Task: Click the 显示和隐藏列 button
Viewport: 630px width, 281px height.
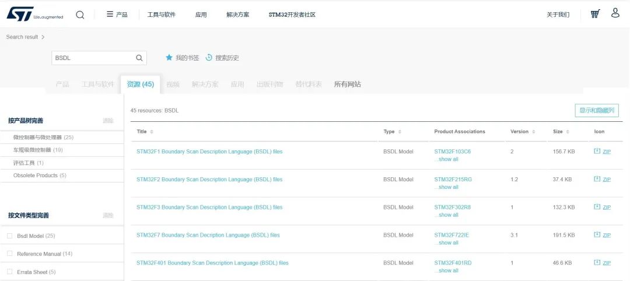Action: pyautogui.click(x=597, y=110)
